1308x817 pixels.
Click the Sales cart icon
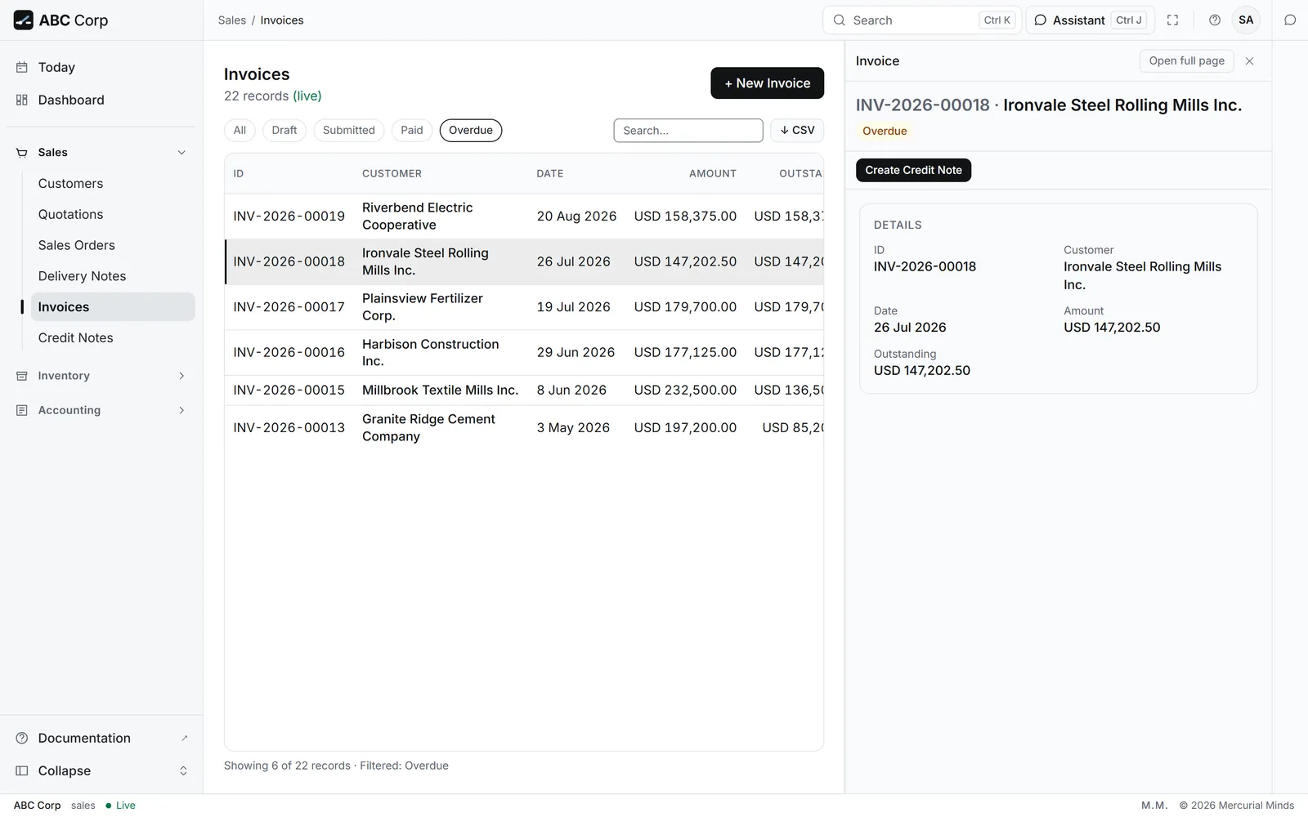click(x=22, y=153)
